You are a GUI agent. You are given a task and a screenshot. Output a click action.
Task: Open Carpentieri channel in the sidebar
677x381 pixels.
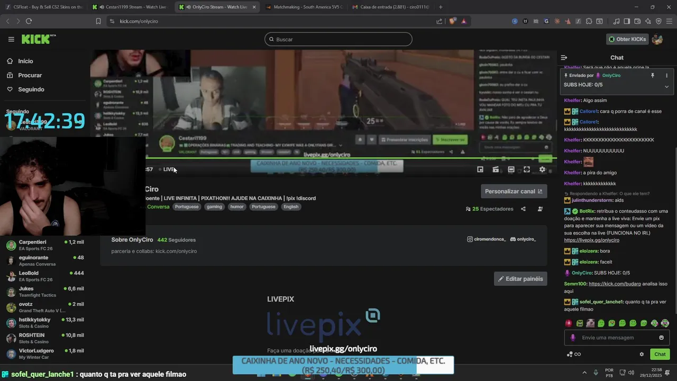click(45, 245)
